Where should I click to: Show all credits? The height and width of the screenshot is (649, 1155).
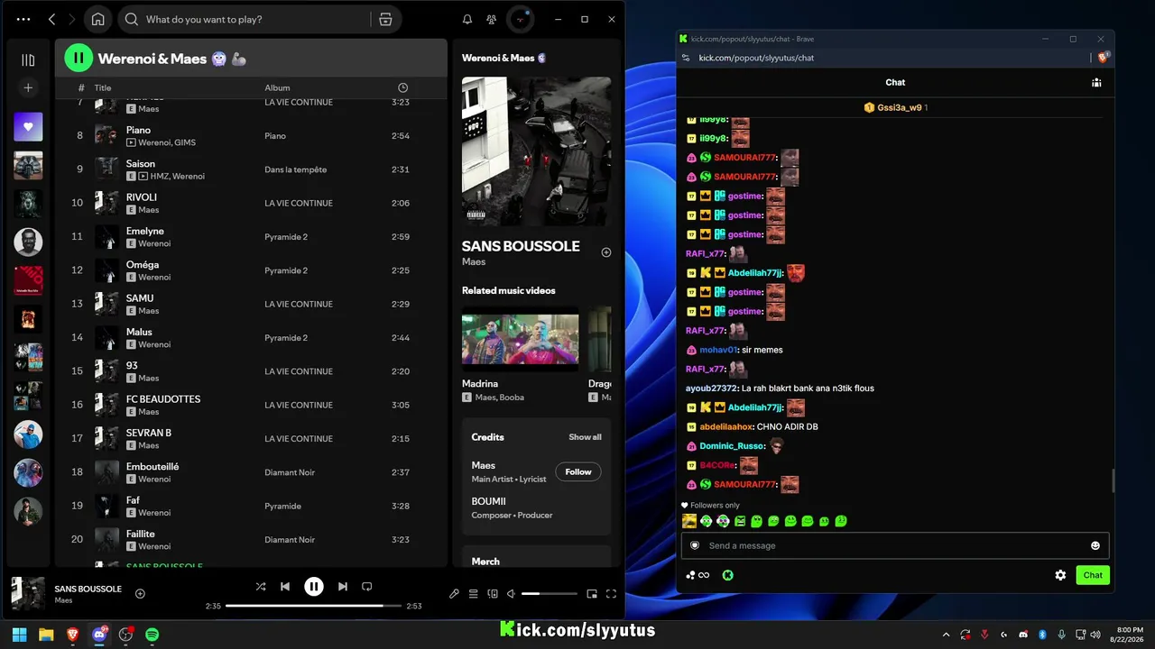(x=585, y=437)
